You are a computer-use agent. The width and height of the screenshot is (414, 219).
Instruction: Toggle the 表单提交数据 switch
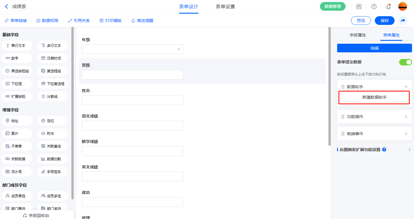(405, 62)
